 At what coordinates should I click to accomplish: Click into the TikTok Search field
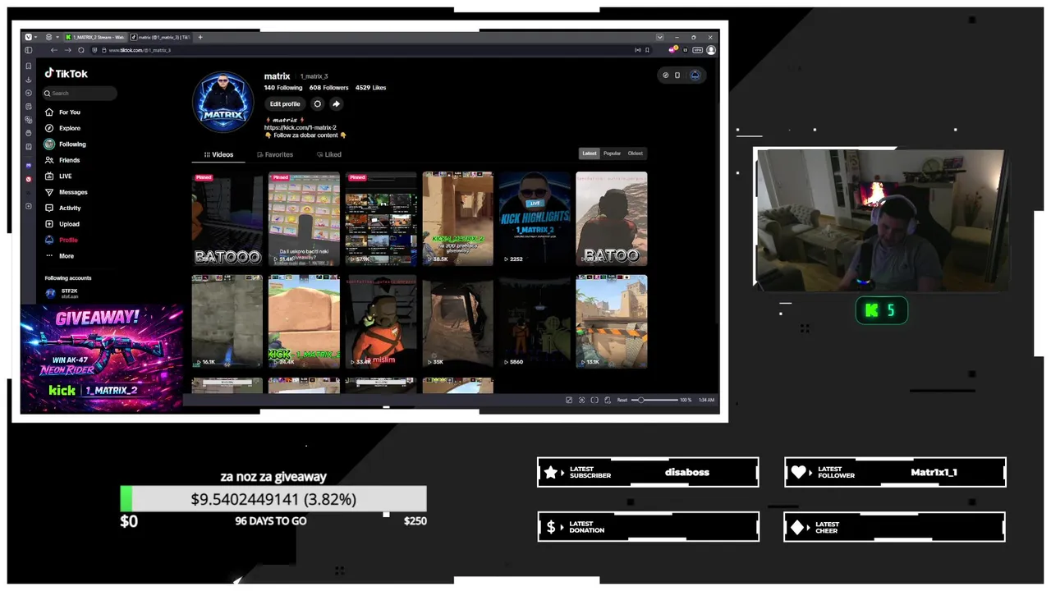(x=80, y=94)
